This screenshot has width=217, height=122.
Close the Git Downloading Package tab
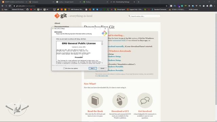pos(134,2)
